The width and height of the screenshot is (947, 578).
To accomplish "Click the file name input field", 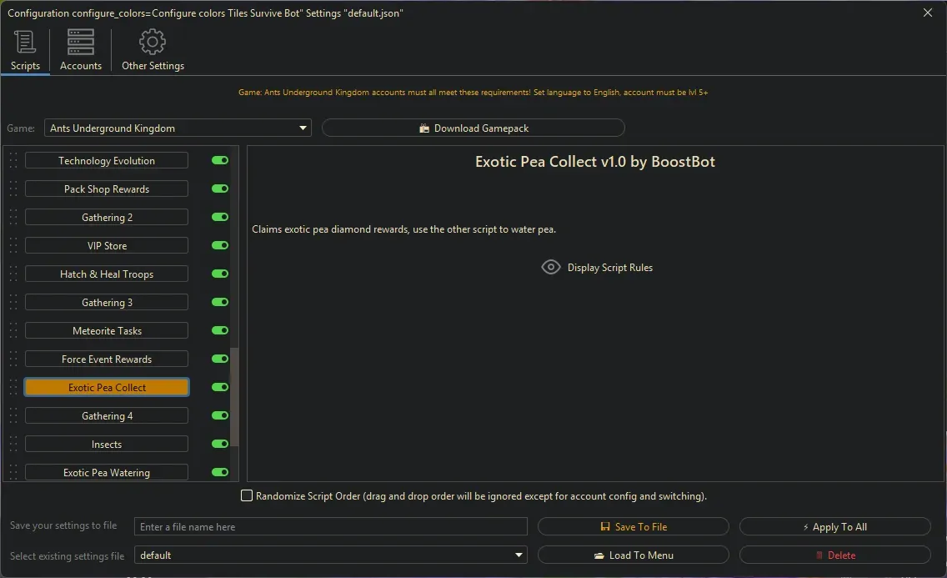I will [x=331, y=527].
